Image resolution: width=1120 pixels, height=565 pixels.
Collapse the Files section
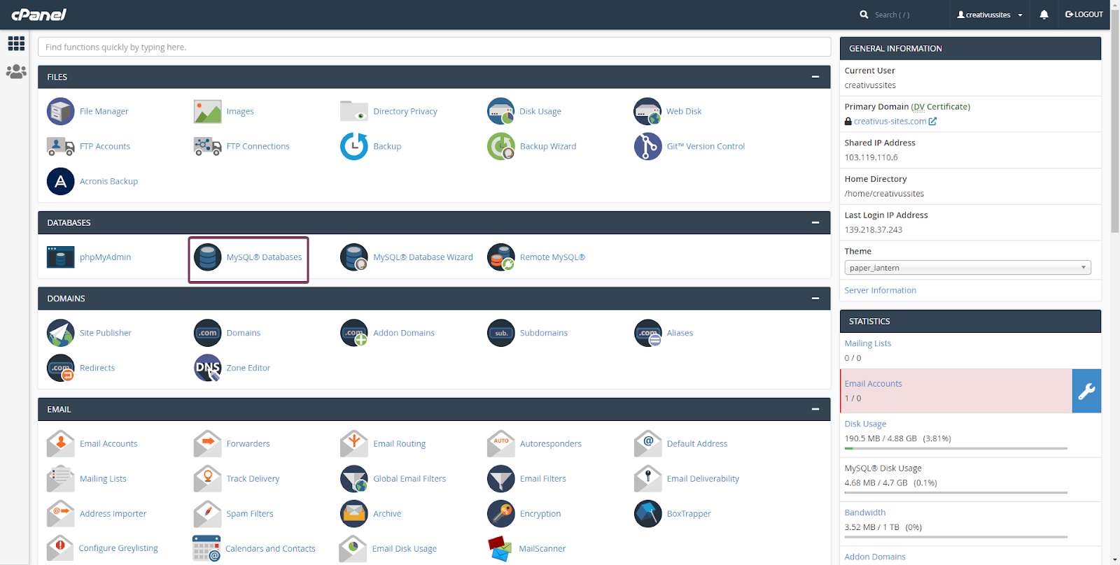[815, 77]
